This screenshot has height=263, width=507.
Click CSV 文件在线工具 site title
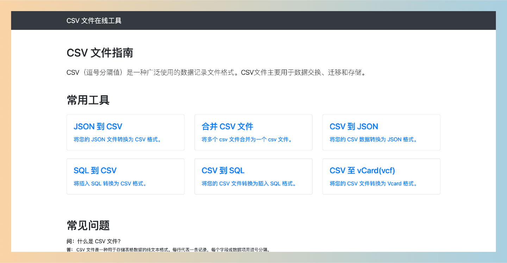click(x=94, y=20)
